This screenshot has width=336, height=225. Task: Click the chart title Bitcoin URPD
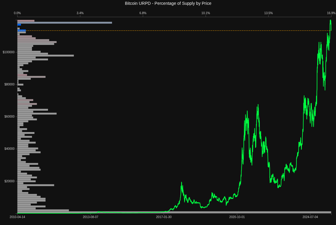pyautogui.click(x=168, y=3)
